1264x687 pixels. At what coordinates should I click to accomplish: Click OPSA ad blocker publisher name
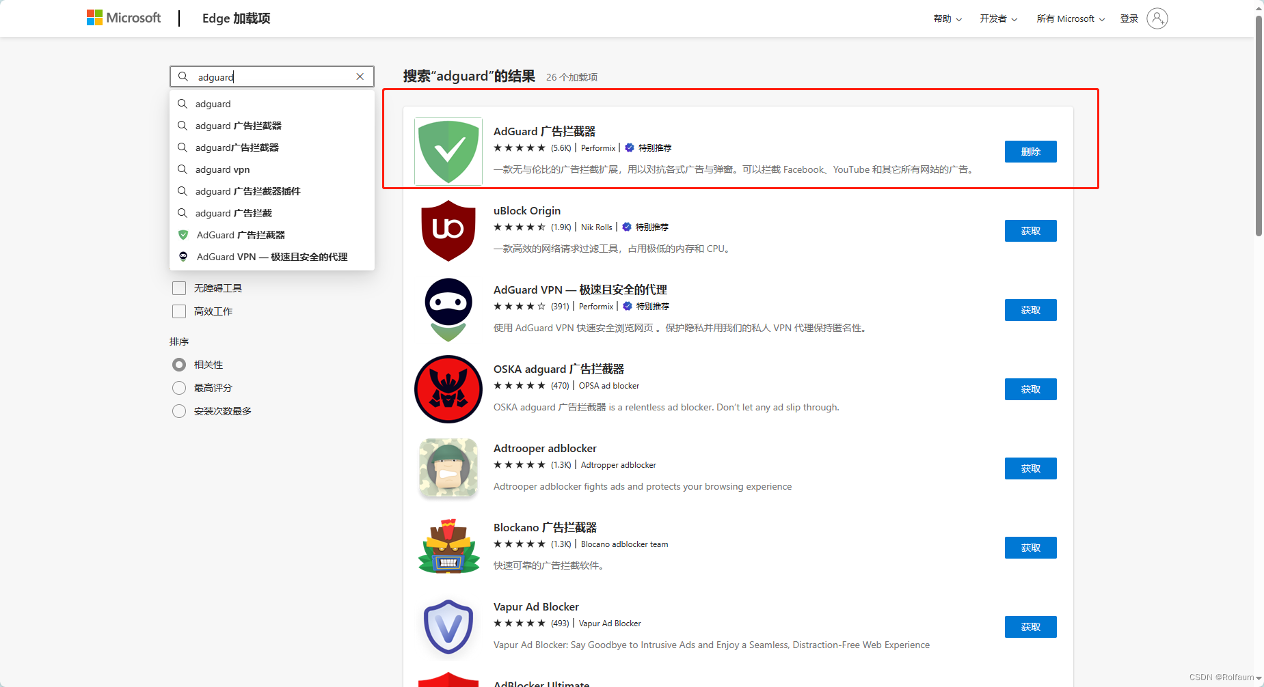[x=609, y=385]
